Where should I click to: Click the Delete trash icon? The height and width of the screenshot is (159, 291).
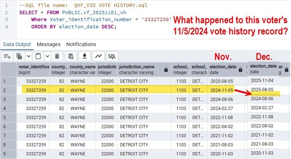57,56
